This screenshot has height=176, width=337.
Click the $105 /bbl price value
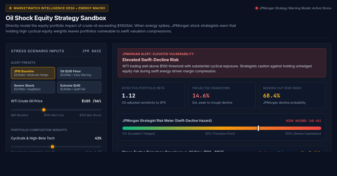[x=92, y=101]
